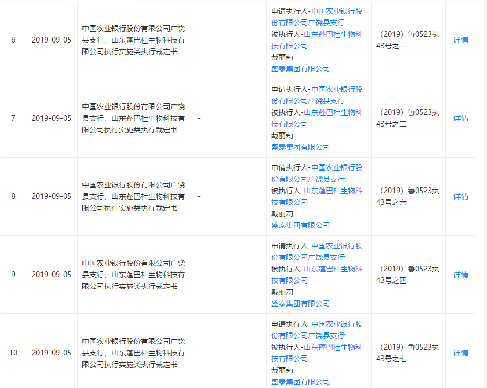This screenshot has height=388, width=487.
Task: Click the row index number 9
Action: [13, 275]
